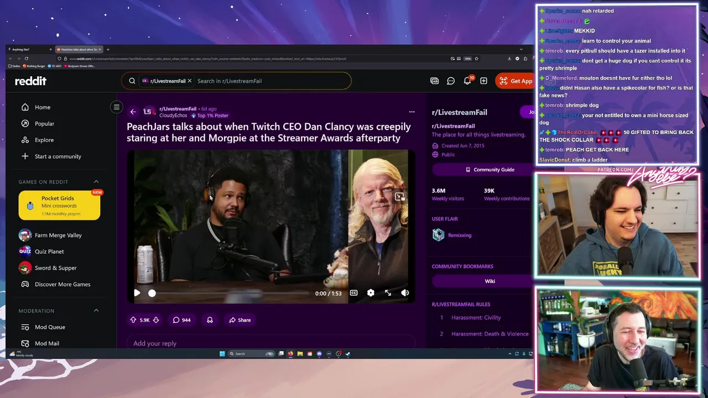
Task: Open CloudyEchos user profile
Action: pyautogui.click(x=173, y=116)
